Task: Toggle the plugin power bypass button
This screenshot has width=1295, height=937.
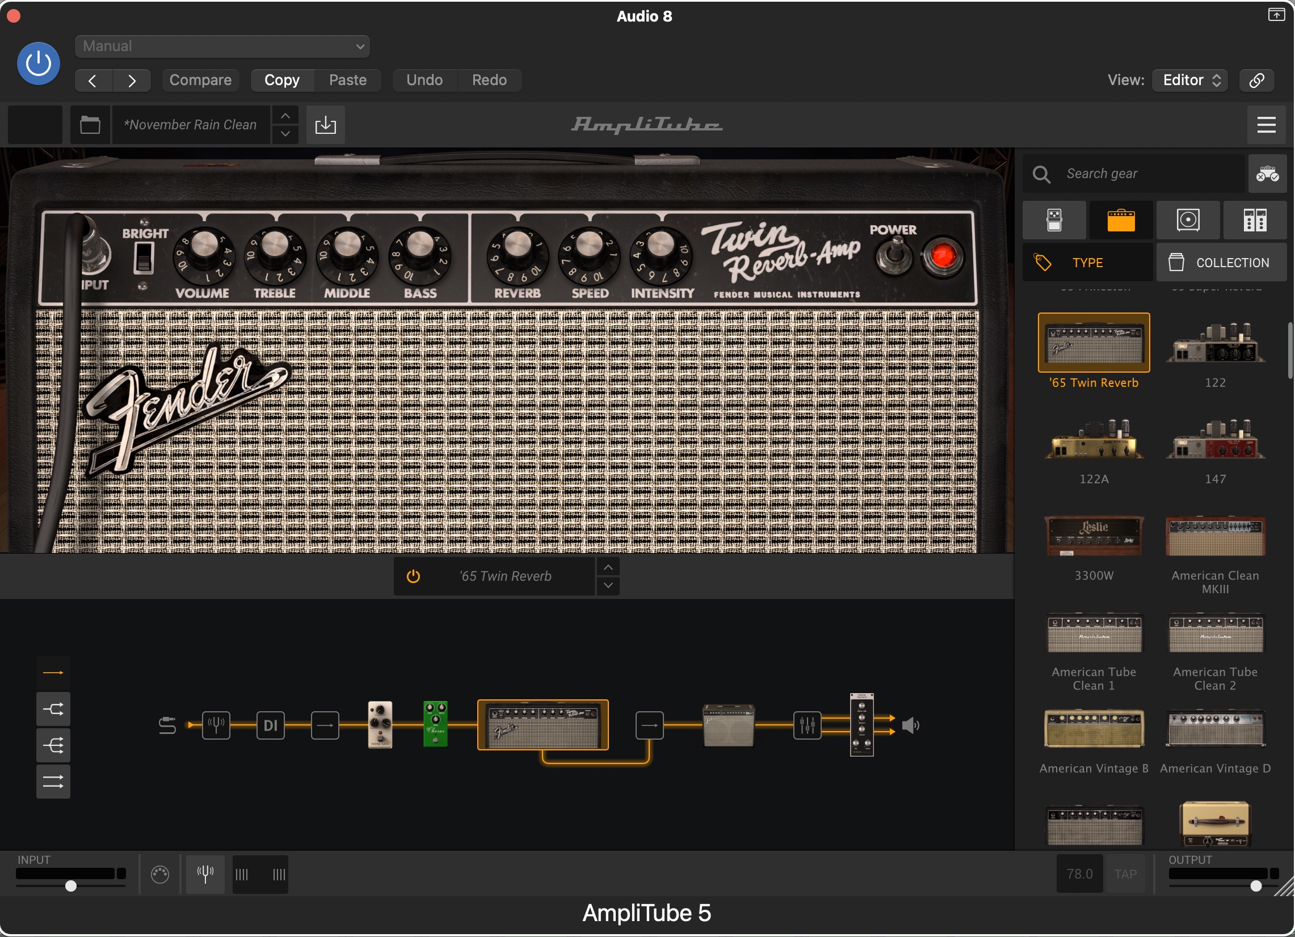Action: (x=38, y=64)
